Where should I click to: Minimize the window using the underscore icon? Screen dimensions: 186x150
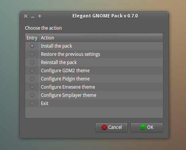pos(33,16)
